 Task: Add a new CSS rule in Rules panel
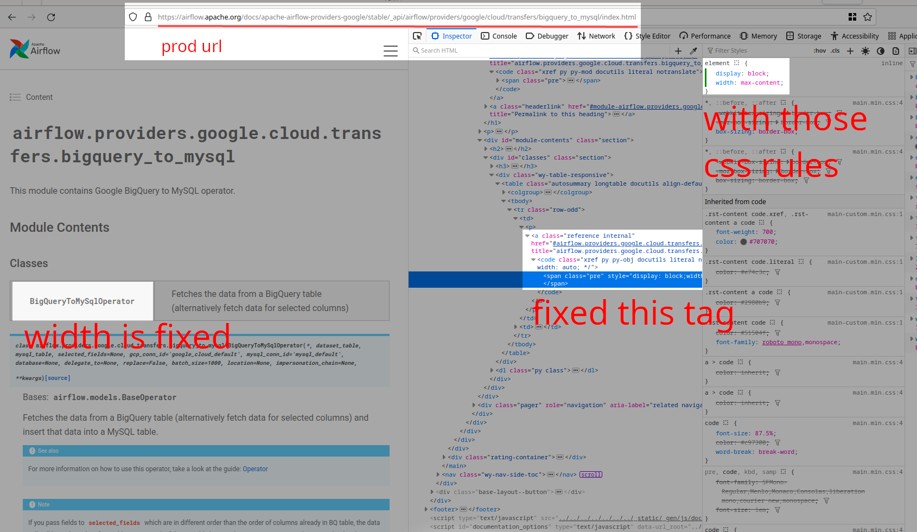[x=850, y=50]
